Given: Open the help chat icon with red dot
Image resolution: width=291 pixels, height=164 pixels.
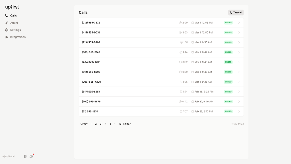Looking at the screenshot, I should [x=31, y=156].
